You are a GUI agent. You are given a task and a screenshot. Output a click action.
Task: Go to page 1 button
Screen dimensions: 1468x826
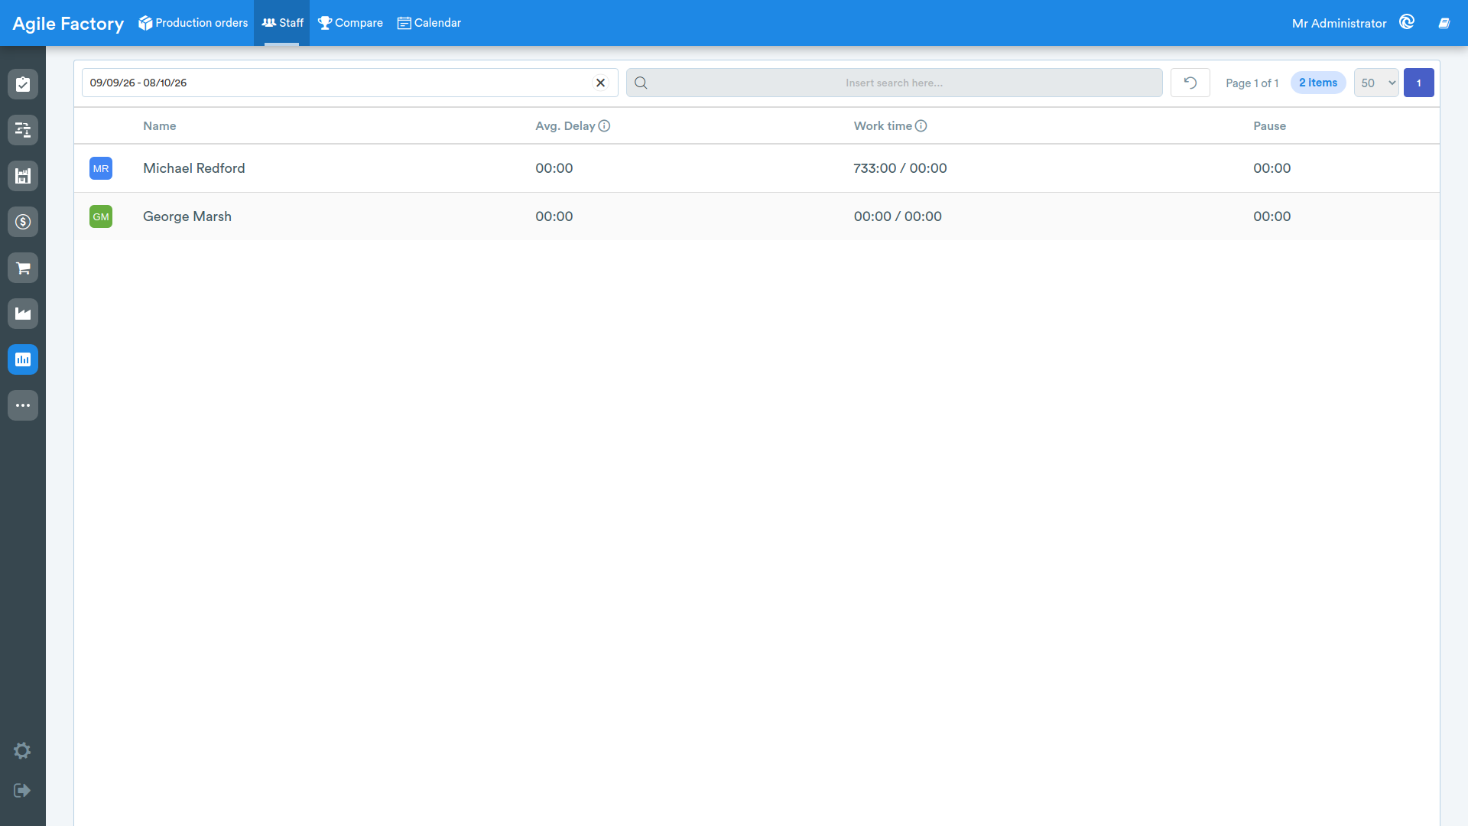[x=1419, y=83]
